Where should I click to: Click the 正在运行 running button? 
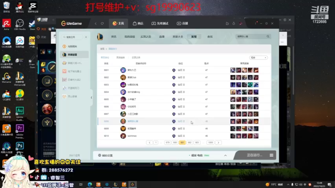[254, 155]
